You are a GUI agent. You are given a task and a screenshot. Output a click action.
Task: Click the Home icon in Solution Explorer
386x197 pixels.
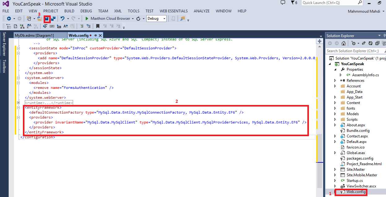point(343,43)
